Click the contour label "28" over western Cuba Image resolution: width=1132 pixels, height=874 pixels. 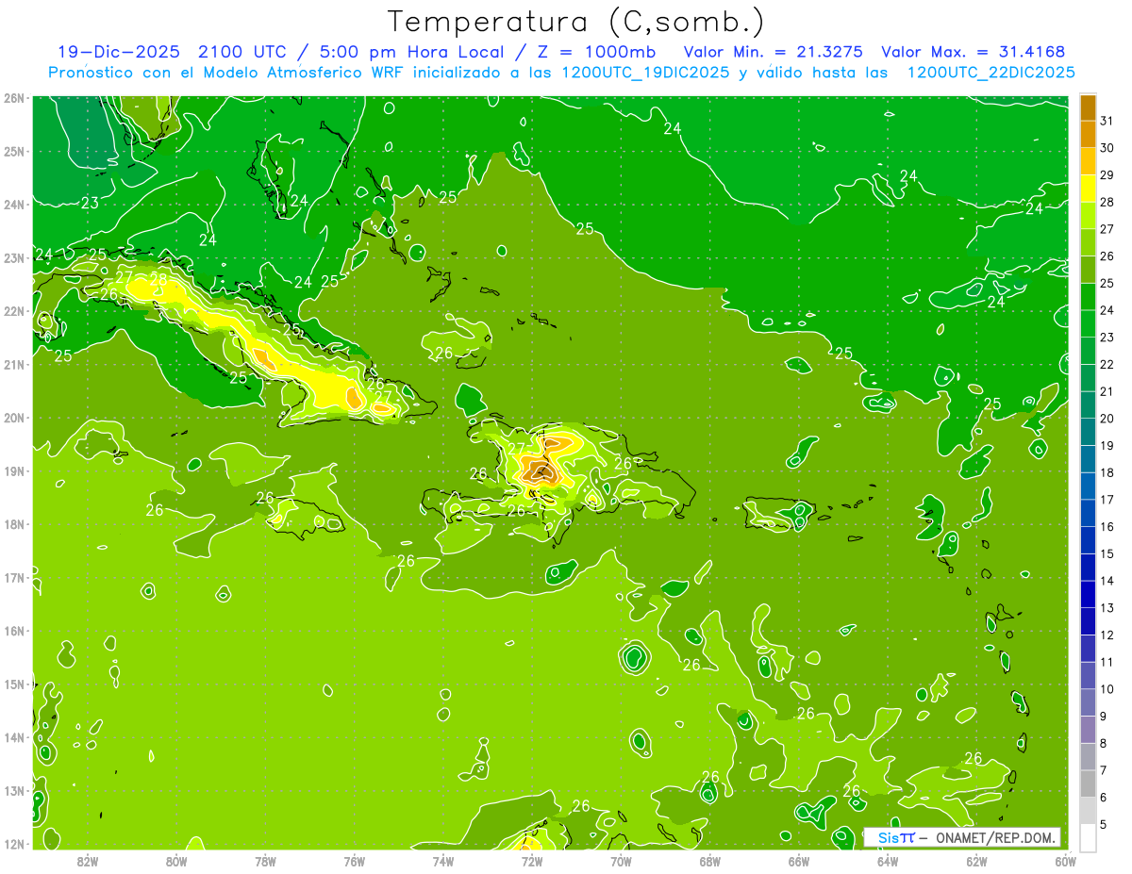click(x=158, y=279)
